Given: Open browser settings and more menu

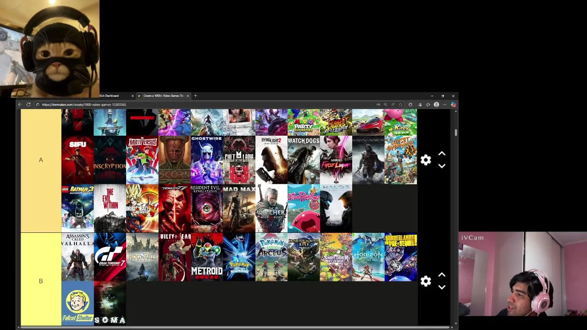Looking at the screenshot, I should [x=444, y=104].
